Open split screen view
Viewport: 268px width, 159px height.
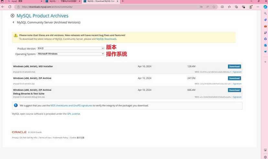(222, 7)
